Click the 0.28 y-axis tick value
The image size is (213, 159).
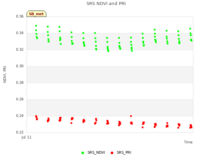pyautogui.click(x=20, y=82)
